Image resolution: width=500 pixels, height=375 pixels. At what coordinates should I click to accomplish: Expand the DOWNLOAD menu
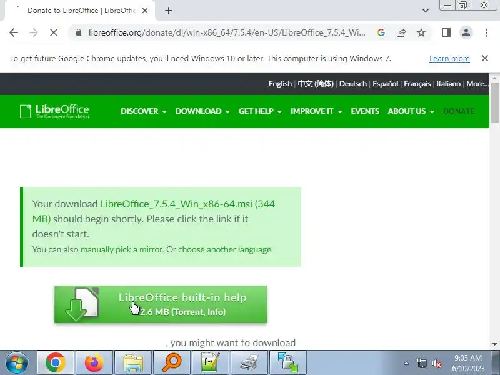202,111
